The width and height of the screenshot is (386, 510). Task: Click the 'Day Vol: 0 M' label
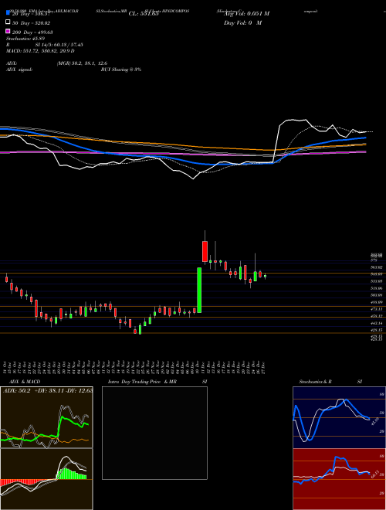(x=242, y=22)
